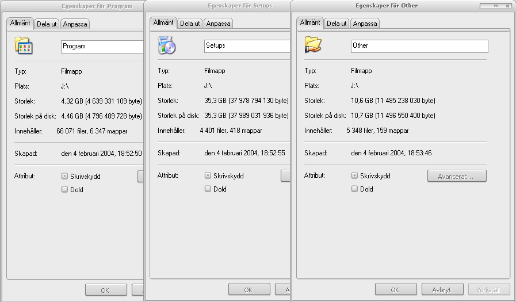Focus the name field containing Setups

click(x=246, y=46)
